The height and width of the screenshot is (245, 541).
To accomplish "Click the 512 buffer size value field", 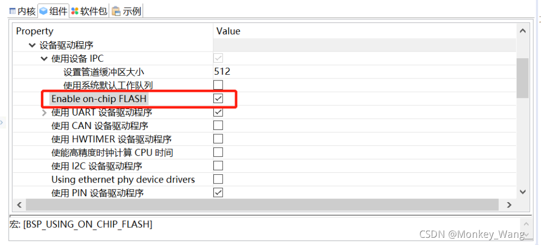I will tap(223, 72).
